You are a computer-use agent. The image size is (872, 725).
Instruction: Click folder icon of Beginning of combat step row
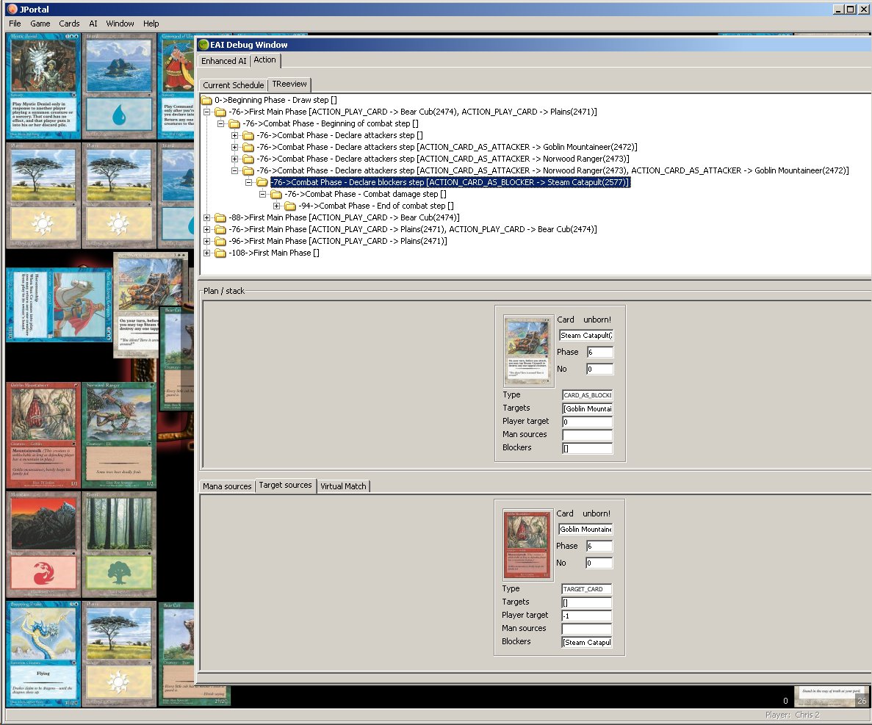tap(234, 123)
